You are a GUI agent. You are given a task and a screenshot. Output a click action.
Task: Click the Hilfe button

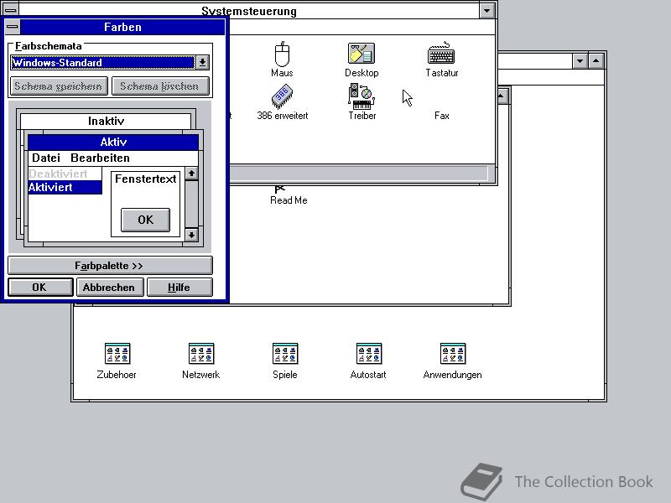(x=179, y=287)
